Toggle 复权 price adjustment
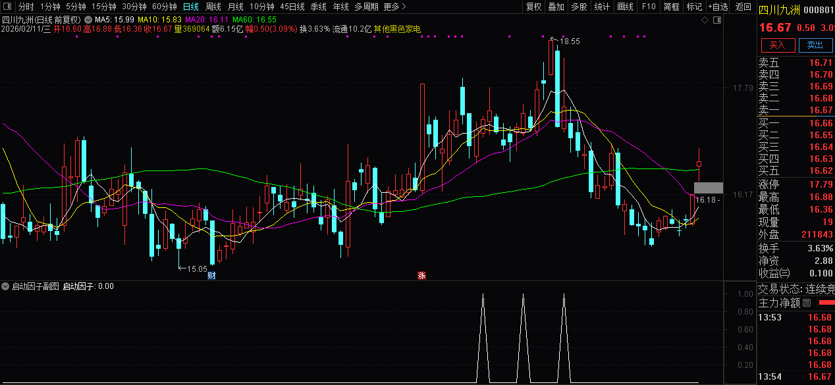835x385 pixels. point(533,7)
